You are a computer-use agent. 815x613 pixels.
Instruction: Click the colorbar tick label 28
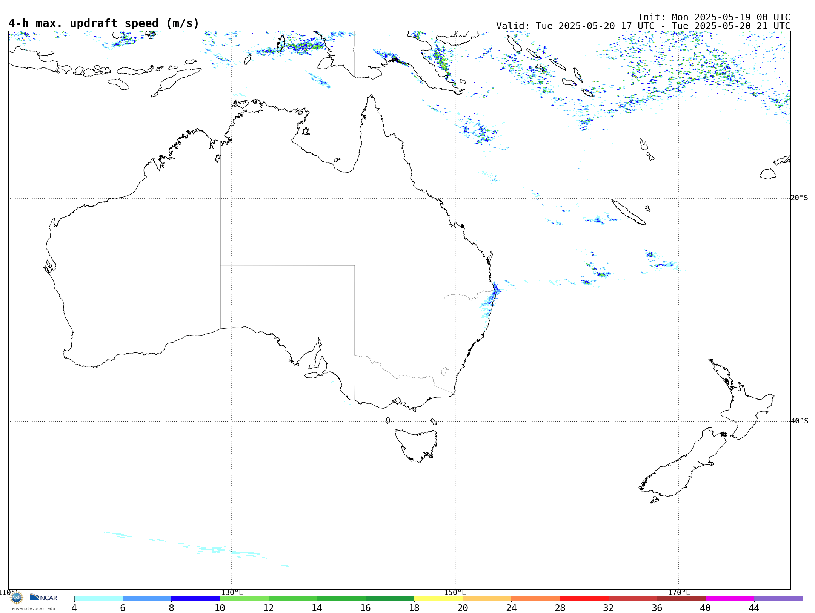560,608
